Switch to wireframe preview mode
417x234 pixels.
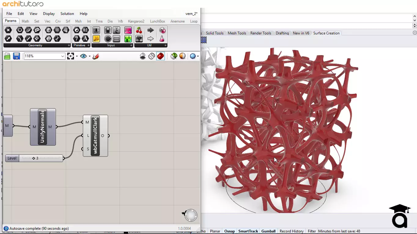152,56
